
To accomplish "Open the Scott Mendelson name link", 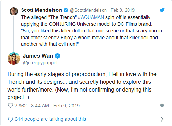I will coord(42,10).
